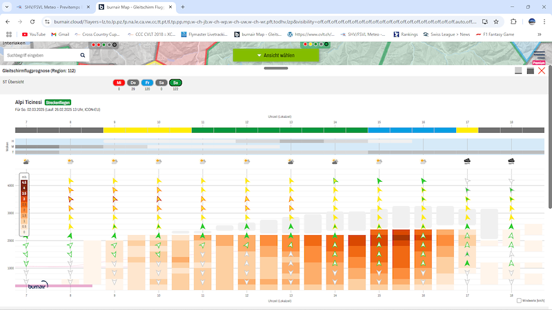Viewport: 552px width, 310px height.
Task: Open the tab search dropdown arrow
Action: pyautogui.click(x=7, y=7)
